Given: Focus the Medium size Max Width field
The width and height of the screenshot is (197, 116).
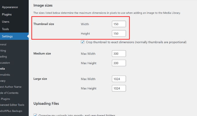Looking at the screenshot, I should (119, 54).
